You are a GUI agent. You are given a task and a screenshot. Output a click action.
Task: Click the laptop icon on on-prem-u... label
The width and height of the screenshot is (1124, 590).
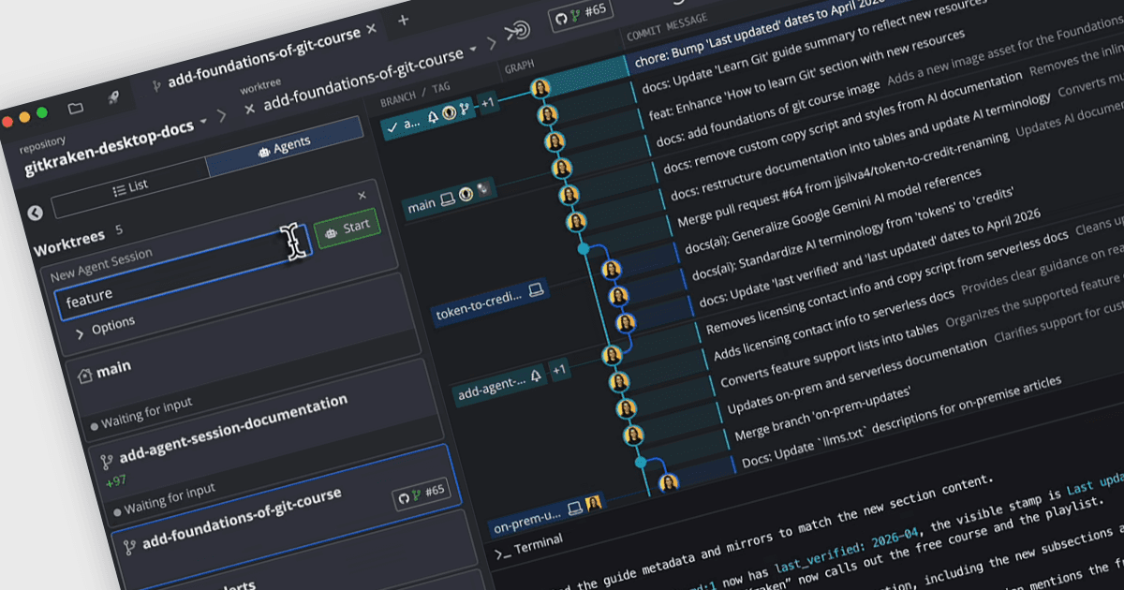[x=573, y=509]
